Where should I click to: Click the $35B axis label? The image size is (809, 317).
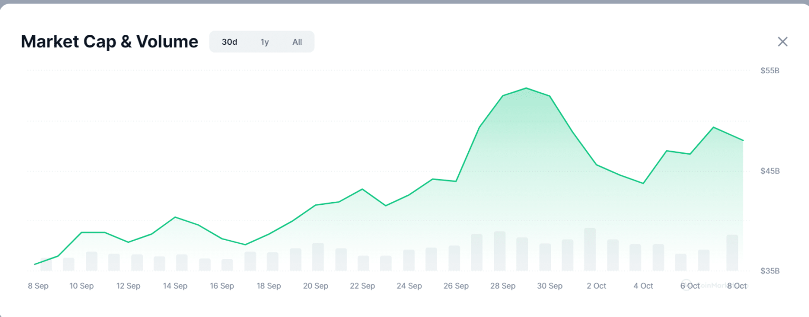click(x=769, y=271)
